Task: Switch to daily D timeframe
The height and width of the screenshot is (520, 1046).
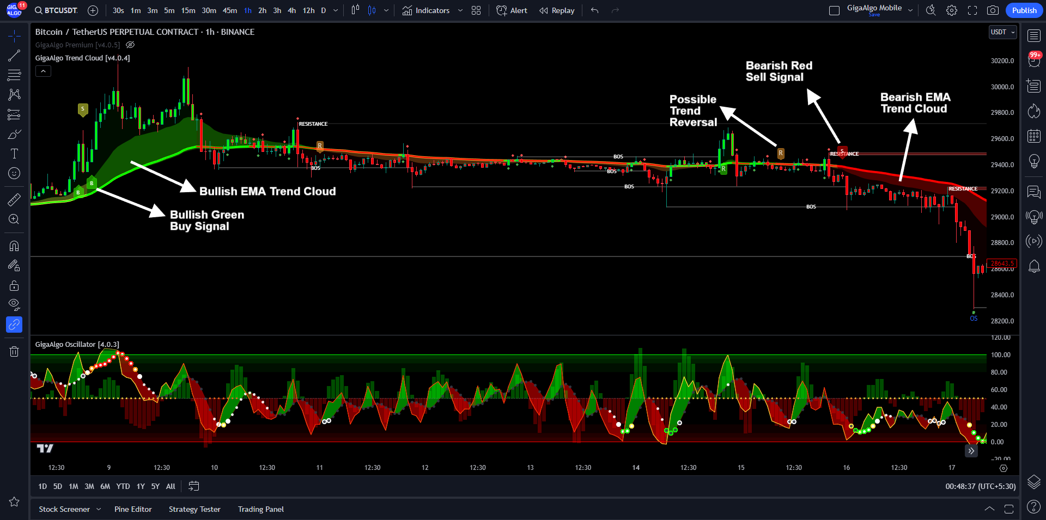Action: [x=324, y=10]
